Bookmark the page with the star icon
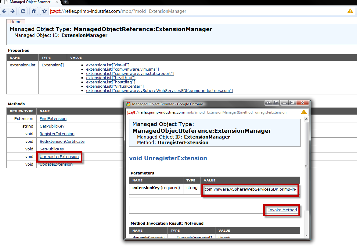Image resolution: width=357 pixels, height=246 pixels. 45,11
